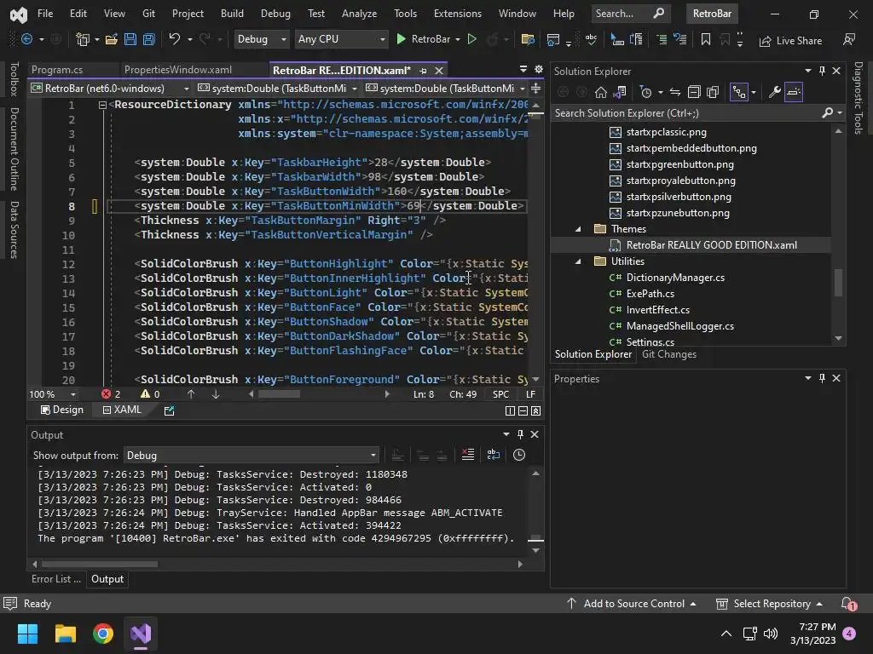Viewport: 873px width, 654px height.
Task: Select DictionaryManager.cs in Solution Explorer
Action: click(675, 278)
